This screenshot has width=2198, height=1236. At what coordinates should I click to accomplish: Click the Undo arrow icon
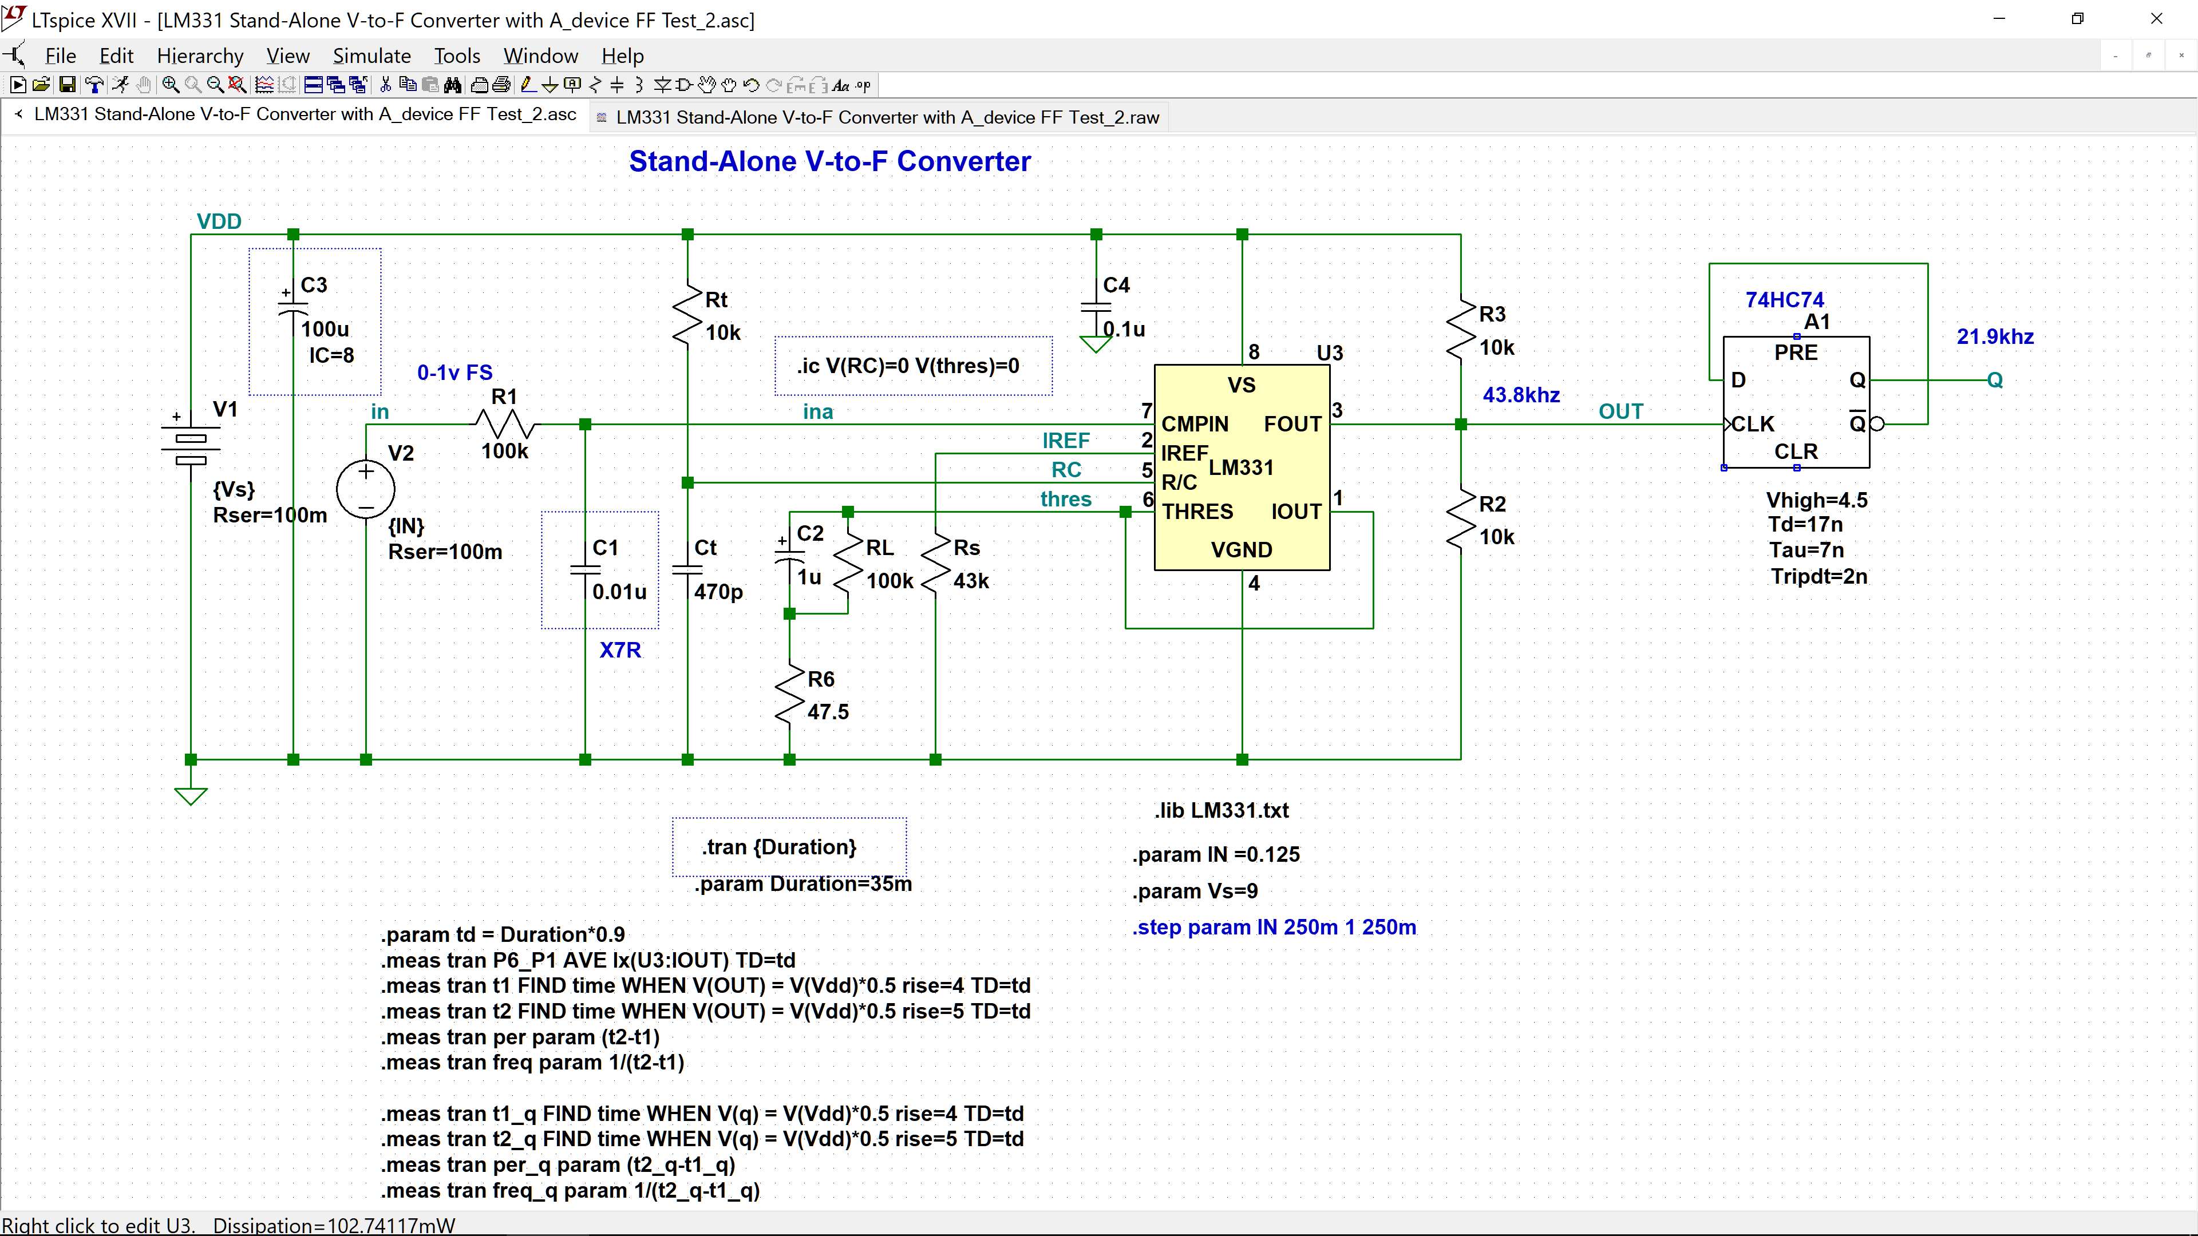[x=751, y=85]
